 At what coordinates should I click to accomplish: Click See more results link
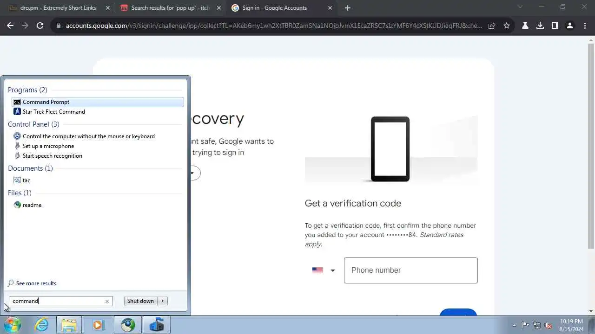[32, 283]
